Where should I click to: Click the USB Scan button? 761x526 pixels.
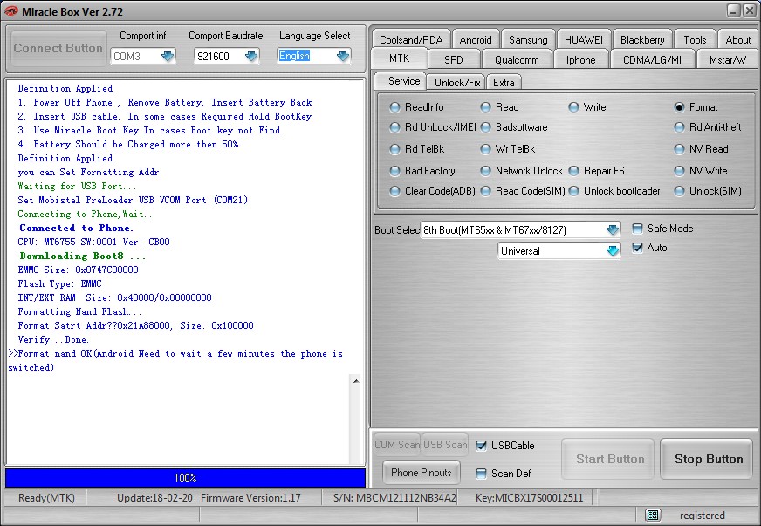(445, 445)
